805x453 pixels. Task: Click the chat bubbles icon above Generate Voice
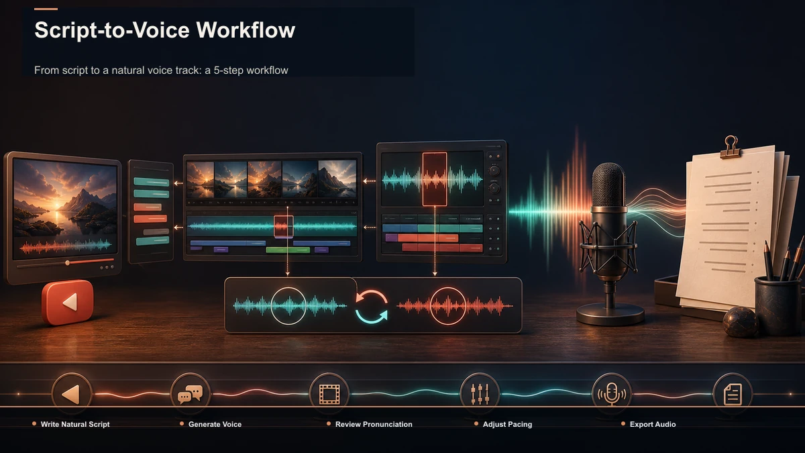(191, 394)
